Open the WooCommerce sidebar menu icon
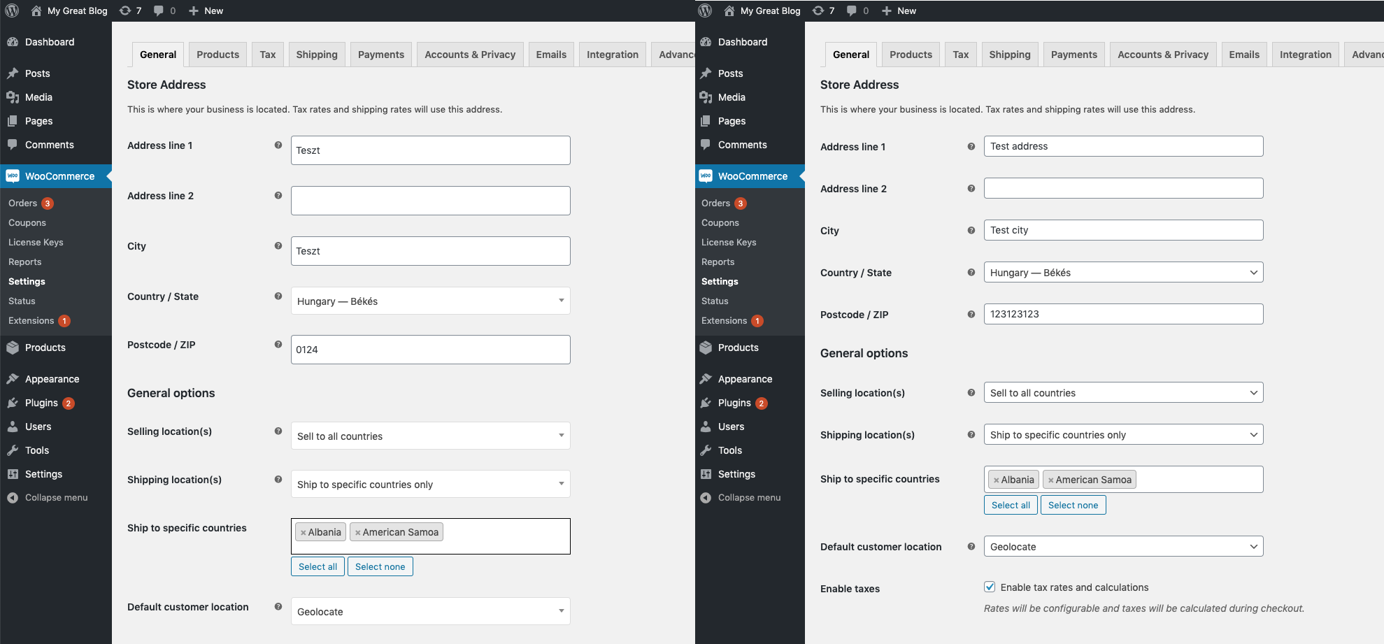Image resolution: width=1384 pixels, height=644 pixels. [12, 176]
